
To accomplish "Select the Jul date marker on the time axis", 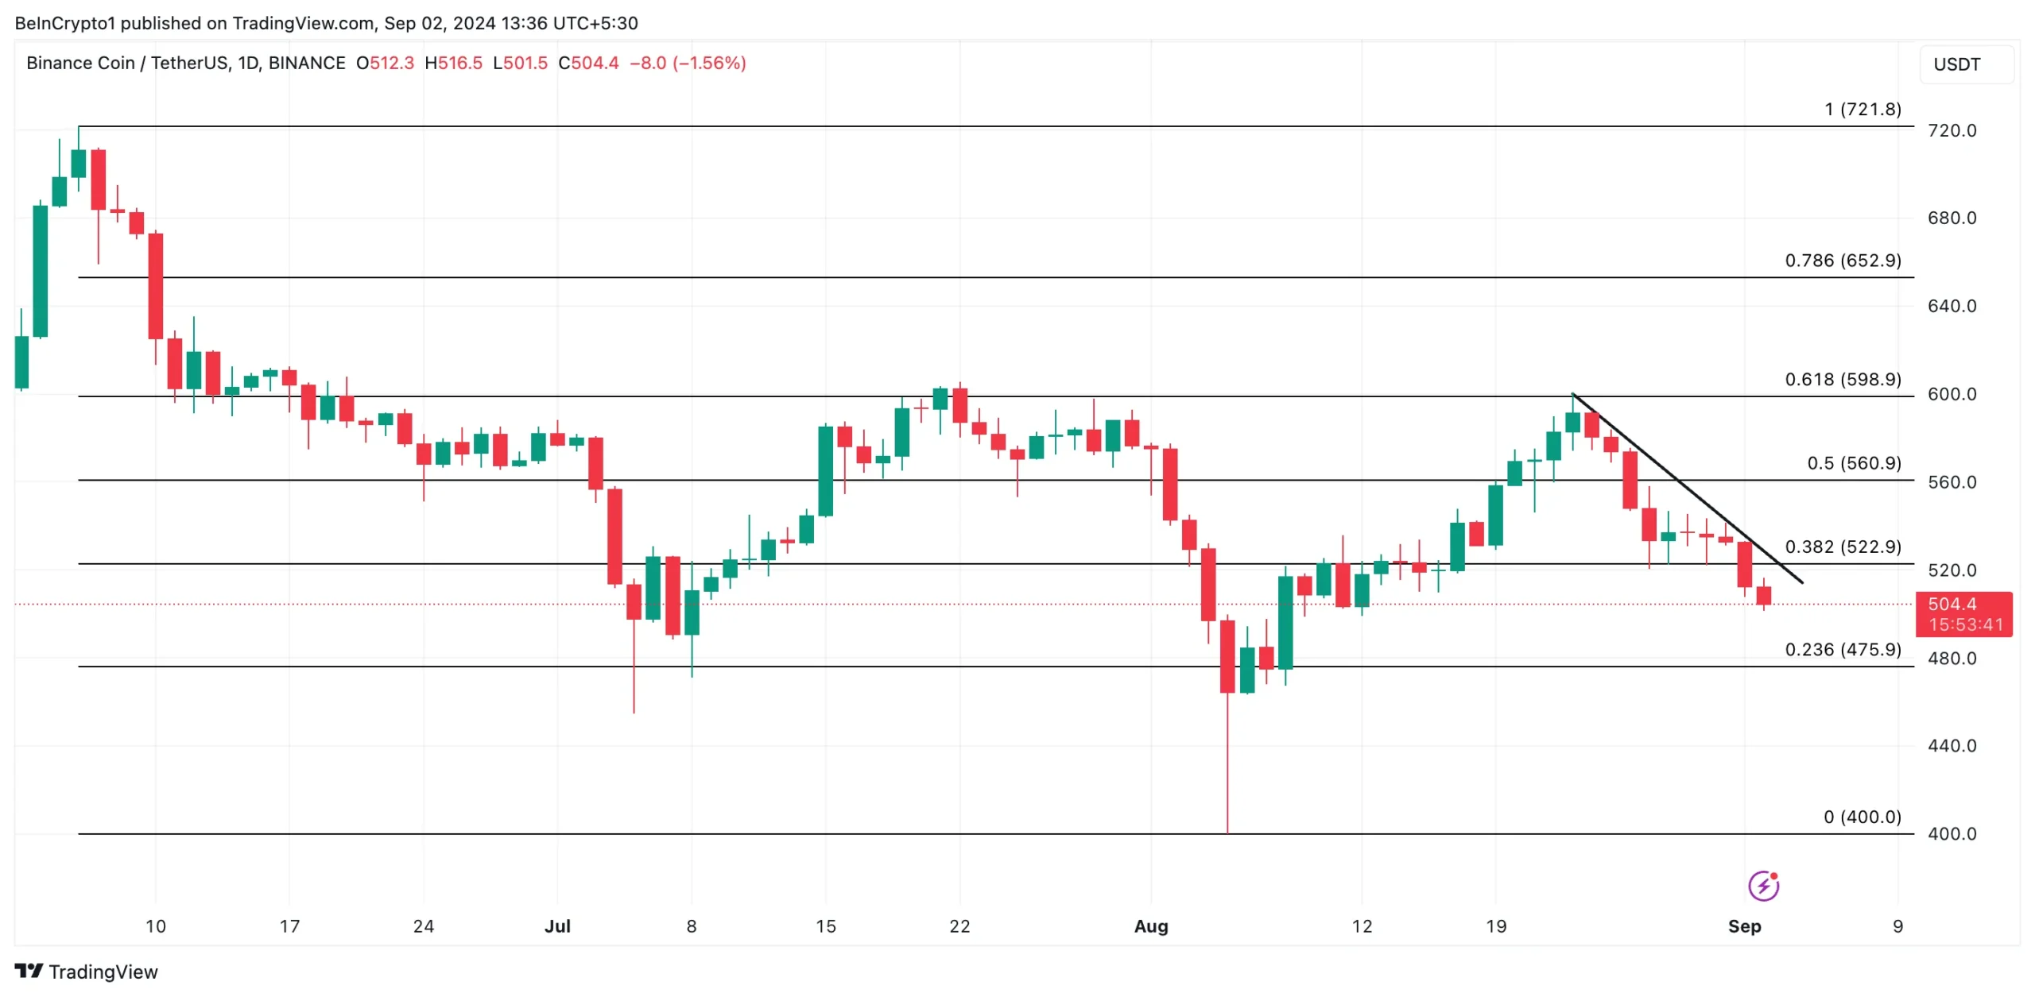I will click(557, 926).
